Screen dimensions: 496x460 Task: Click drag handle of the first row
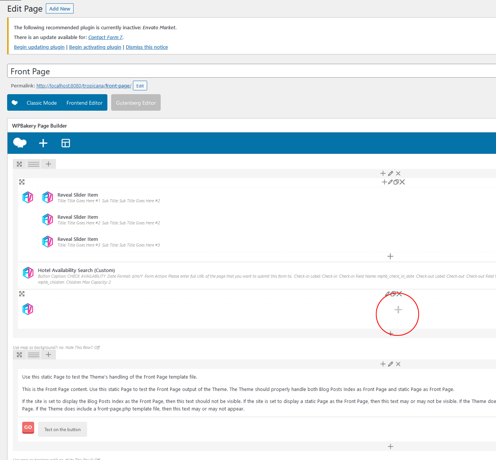point(20,164)
